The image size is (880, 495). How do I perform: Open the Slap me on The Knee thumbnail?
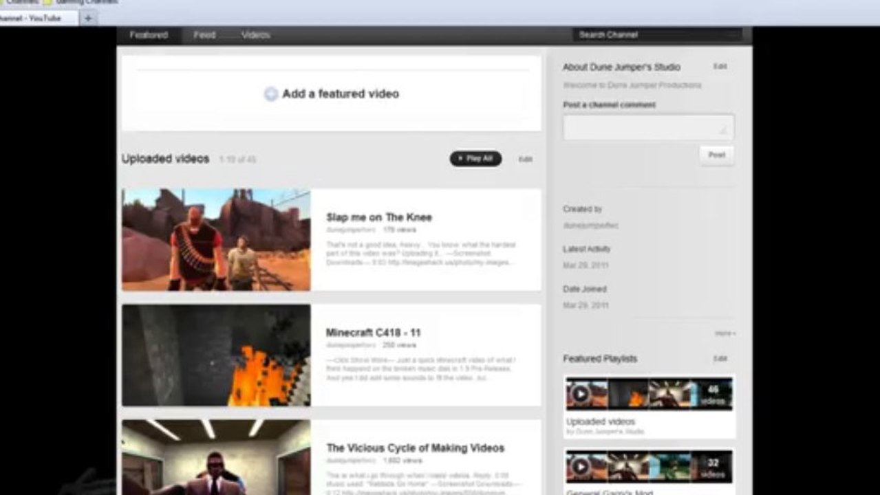point(216,240)
